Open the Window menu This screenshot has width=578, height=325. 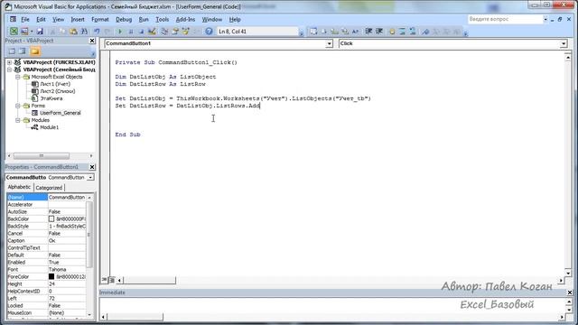(x=212, y=19)
